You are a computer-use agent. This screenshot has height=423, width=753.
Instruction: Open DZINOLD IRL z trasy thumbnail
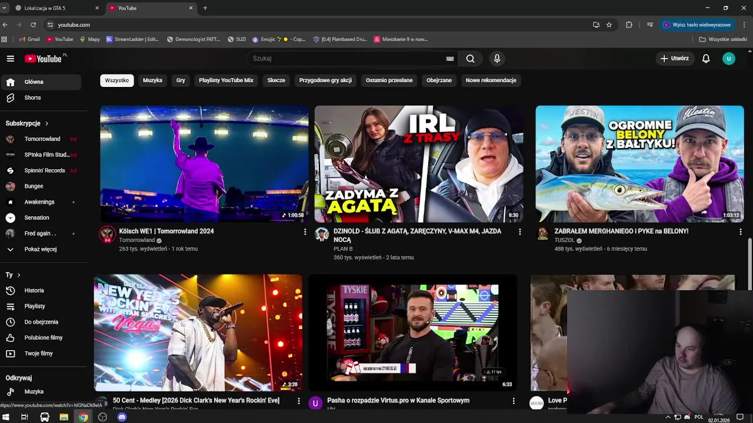(x=419, y=164)
